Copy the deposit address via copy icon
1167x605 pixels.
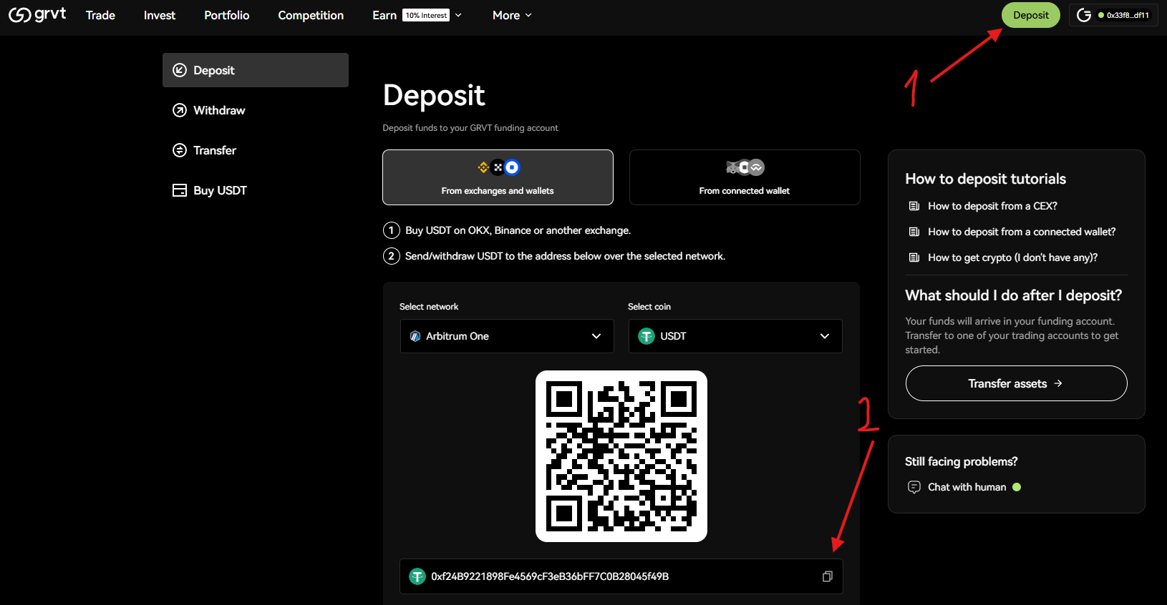coord(828,576)
